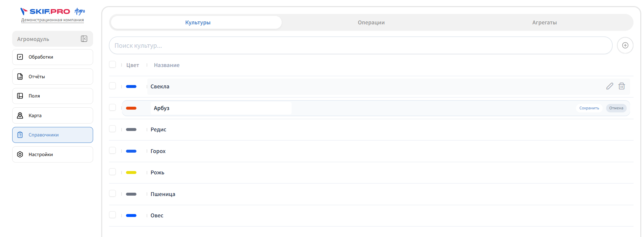
Task: Cancel editing with the Отмена button
Action: tap(616, 108)
